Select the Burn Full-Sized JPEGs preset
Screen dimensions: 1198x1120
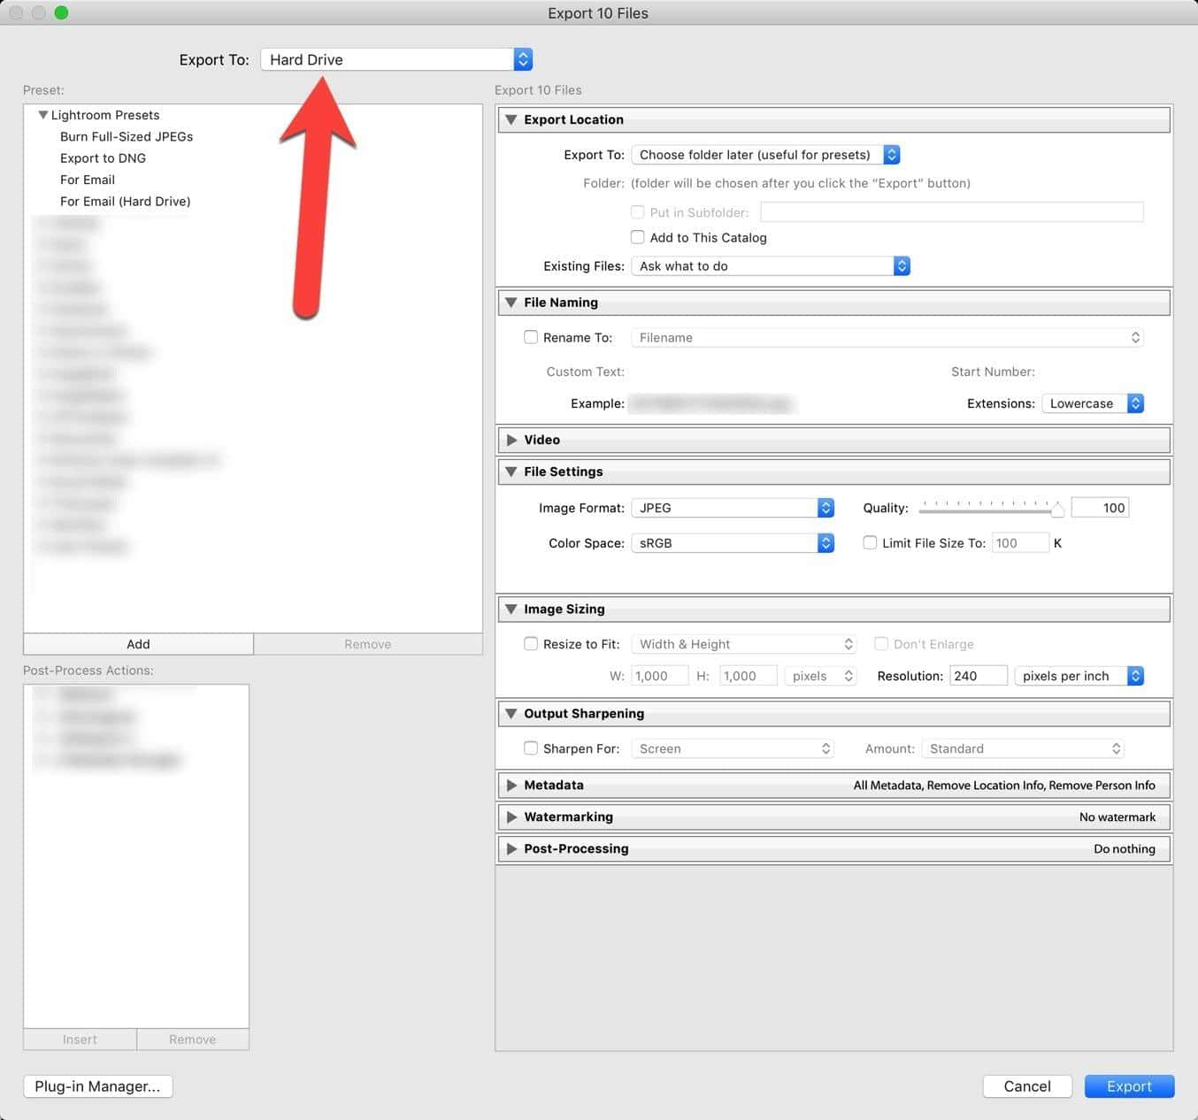pyautogui.click(x=127, y=136)
